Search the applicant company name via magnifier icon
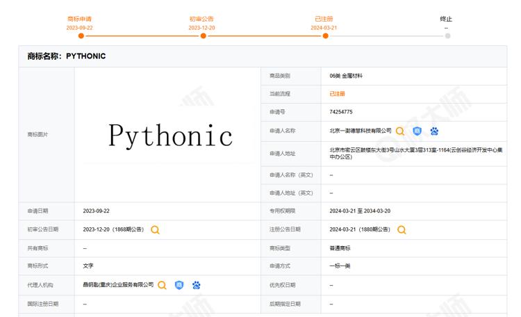The height and width of the screenshot is (317, 521). point(400,131)
